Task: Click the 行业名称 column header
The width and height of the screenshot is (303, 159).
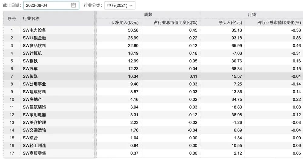Action: tap(31, 18)
